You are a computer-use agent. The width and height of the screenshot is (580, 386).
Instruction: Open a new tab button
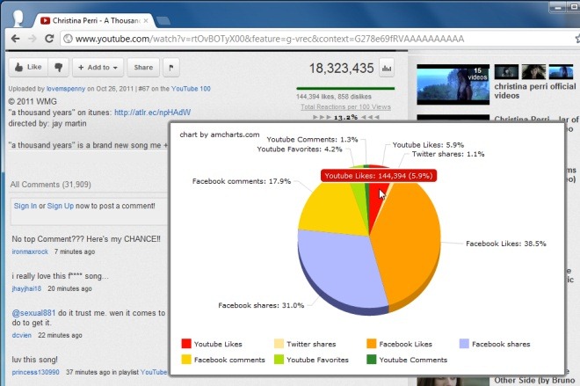point(163,21)
